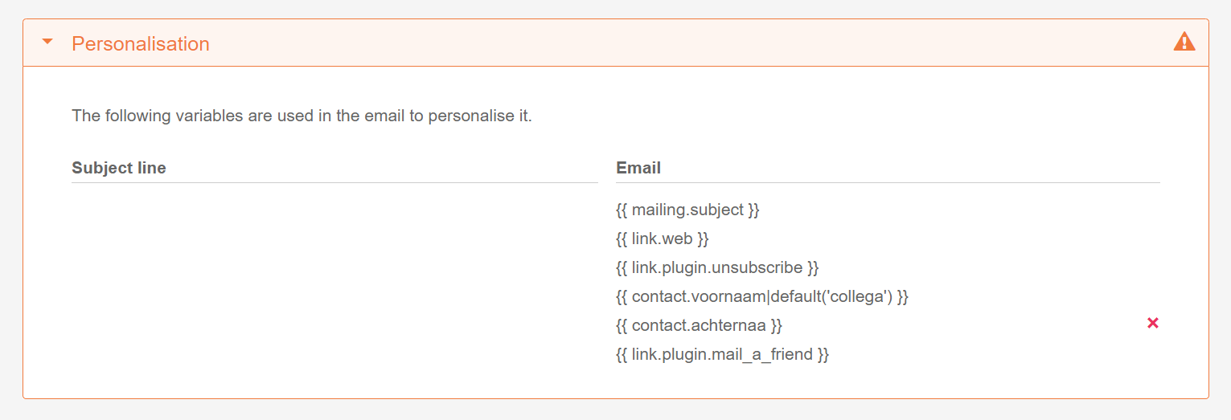This screenshot has width=1231, height=420.
Task: Select the {{ link.plugin.unsubscribe }} variable
Action: (x=717, y=267)
